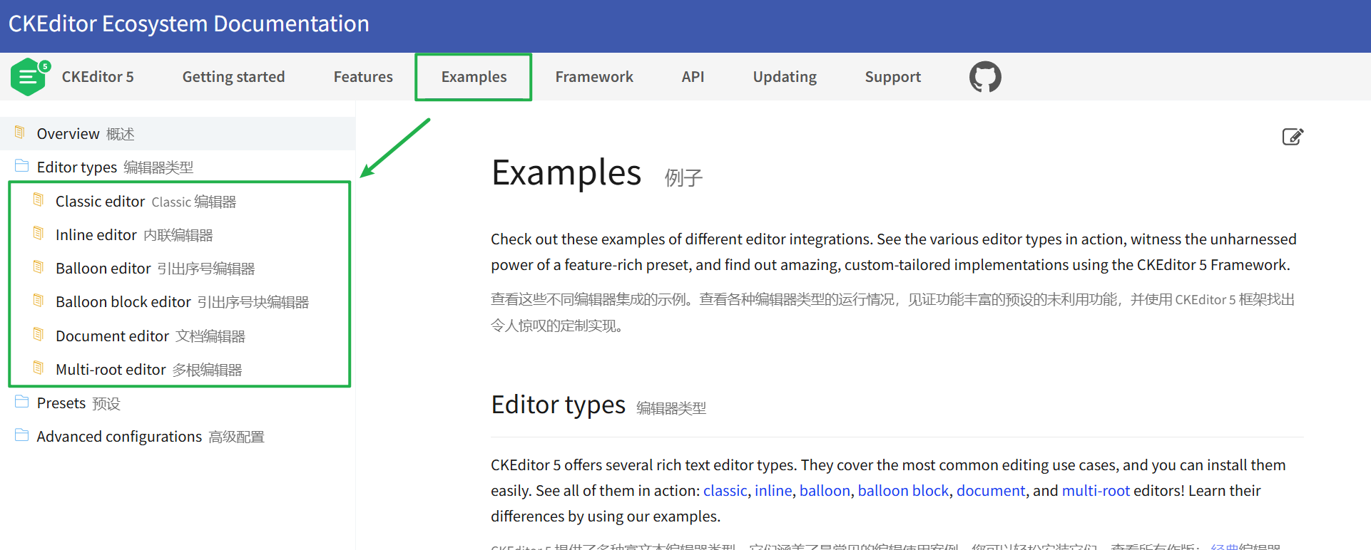
Task: Click the Examples page heading
Action: [566, 172]
